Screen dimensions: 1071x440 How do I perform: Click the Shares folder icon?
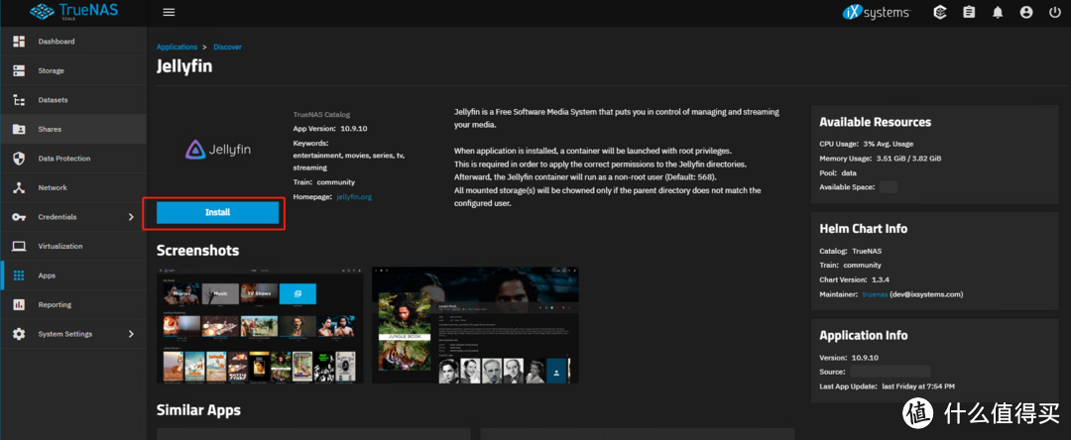[19, 130]
